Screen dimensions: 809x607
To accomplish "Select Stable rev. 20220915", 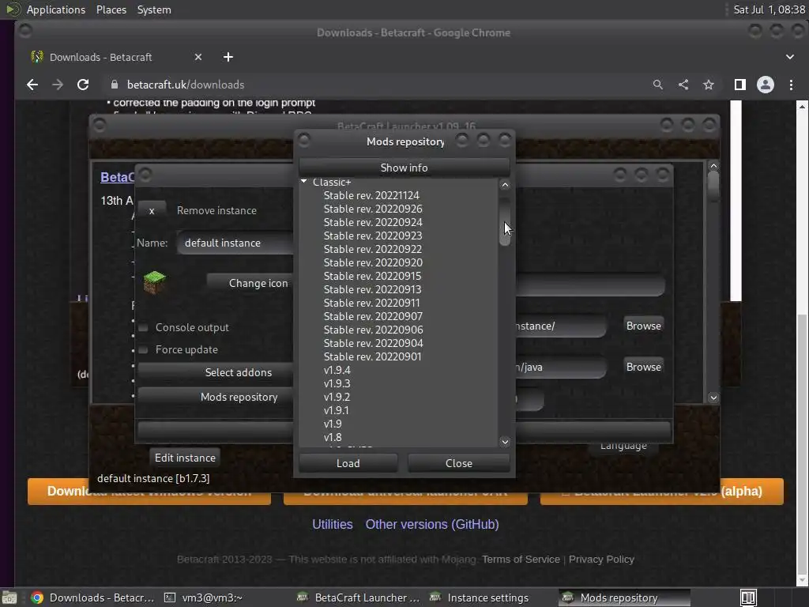I will point(373,276).
